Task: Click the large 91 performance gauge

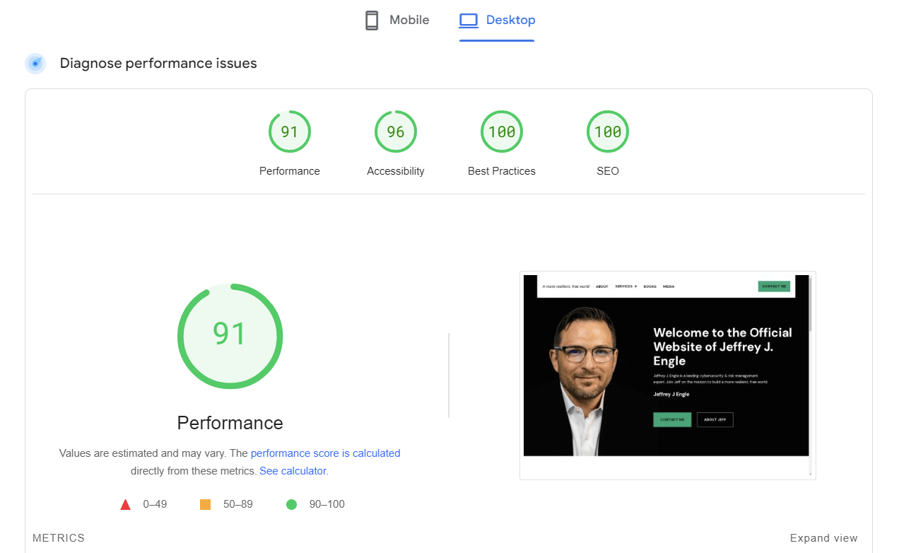Action: tap(230, 336)
